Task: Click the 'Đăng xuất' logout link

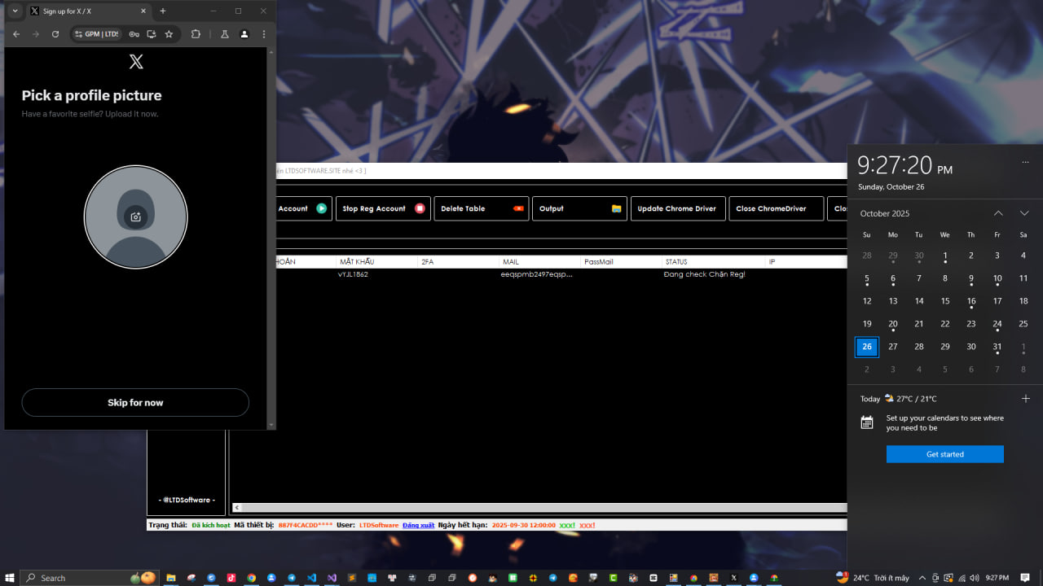Action: [x=418, y=525]
